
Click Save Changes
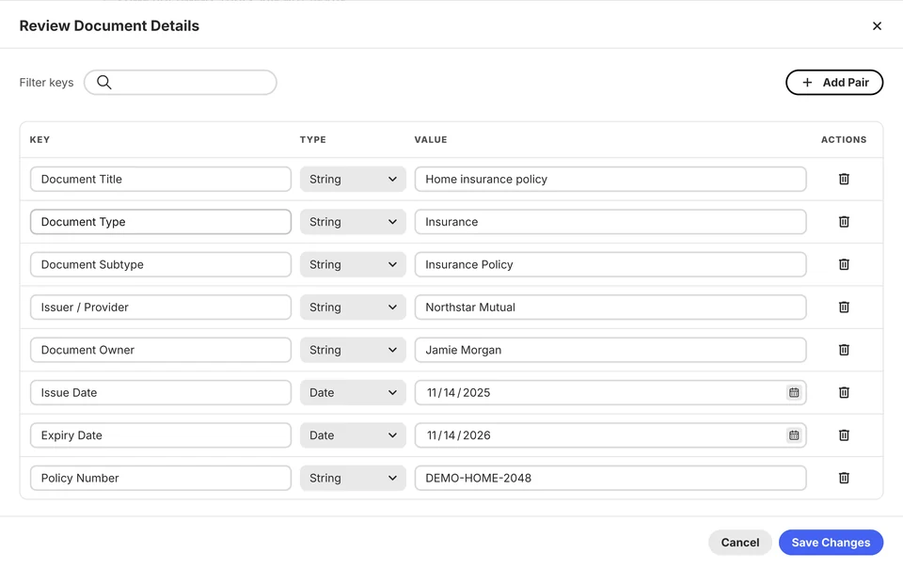(831, 542)
